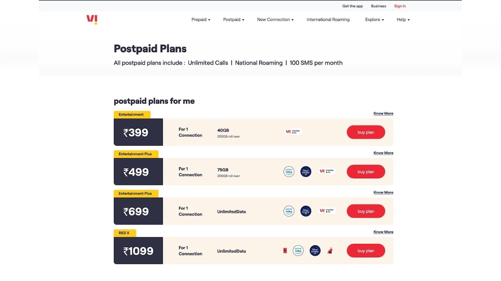This screenshot has height=281, width=501.
Task: Click the Entertainment Plus badge on ₹499 plan
Action: pyautogui.click(x=136, y=154)
